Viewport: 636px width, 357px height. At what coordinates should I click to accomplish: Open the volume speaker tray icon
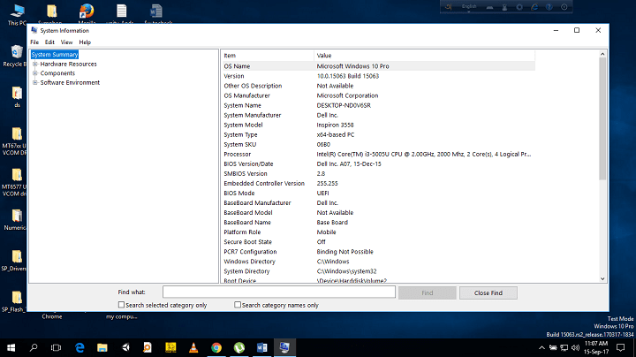576,347
